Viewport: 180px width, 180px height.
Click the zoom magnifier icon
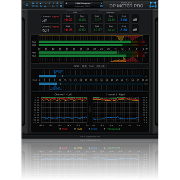pos(57,3)
